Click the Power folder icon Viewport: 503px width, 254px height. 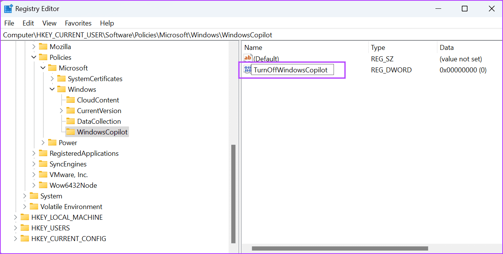coord(52,143)
